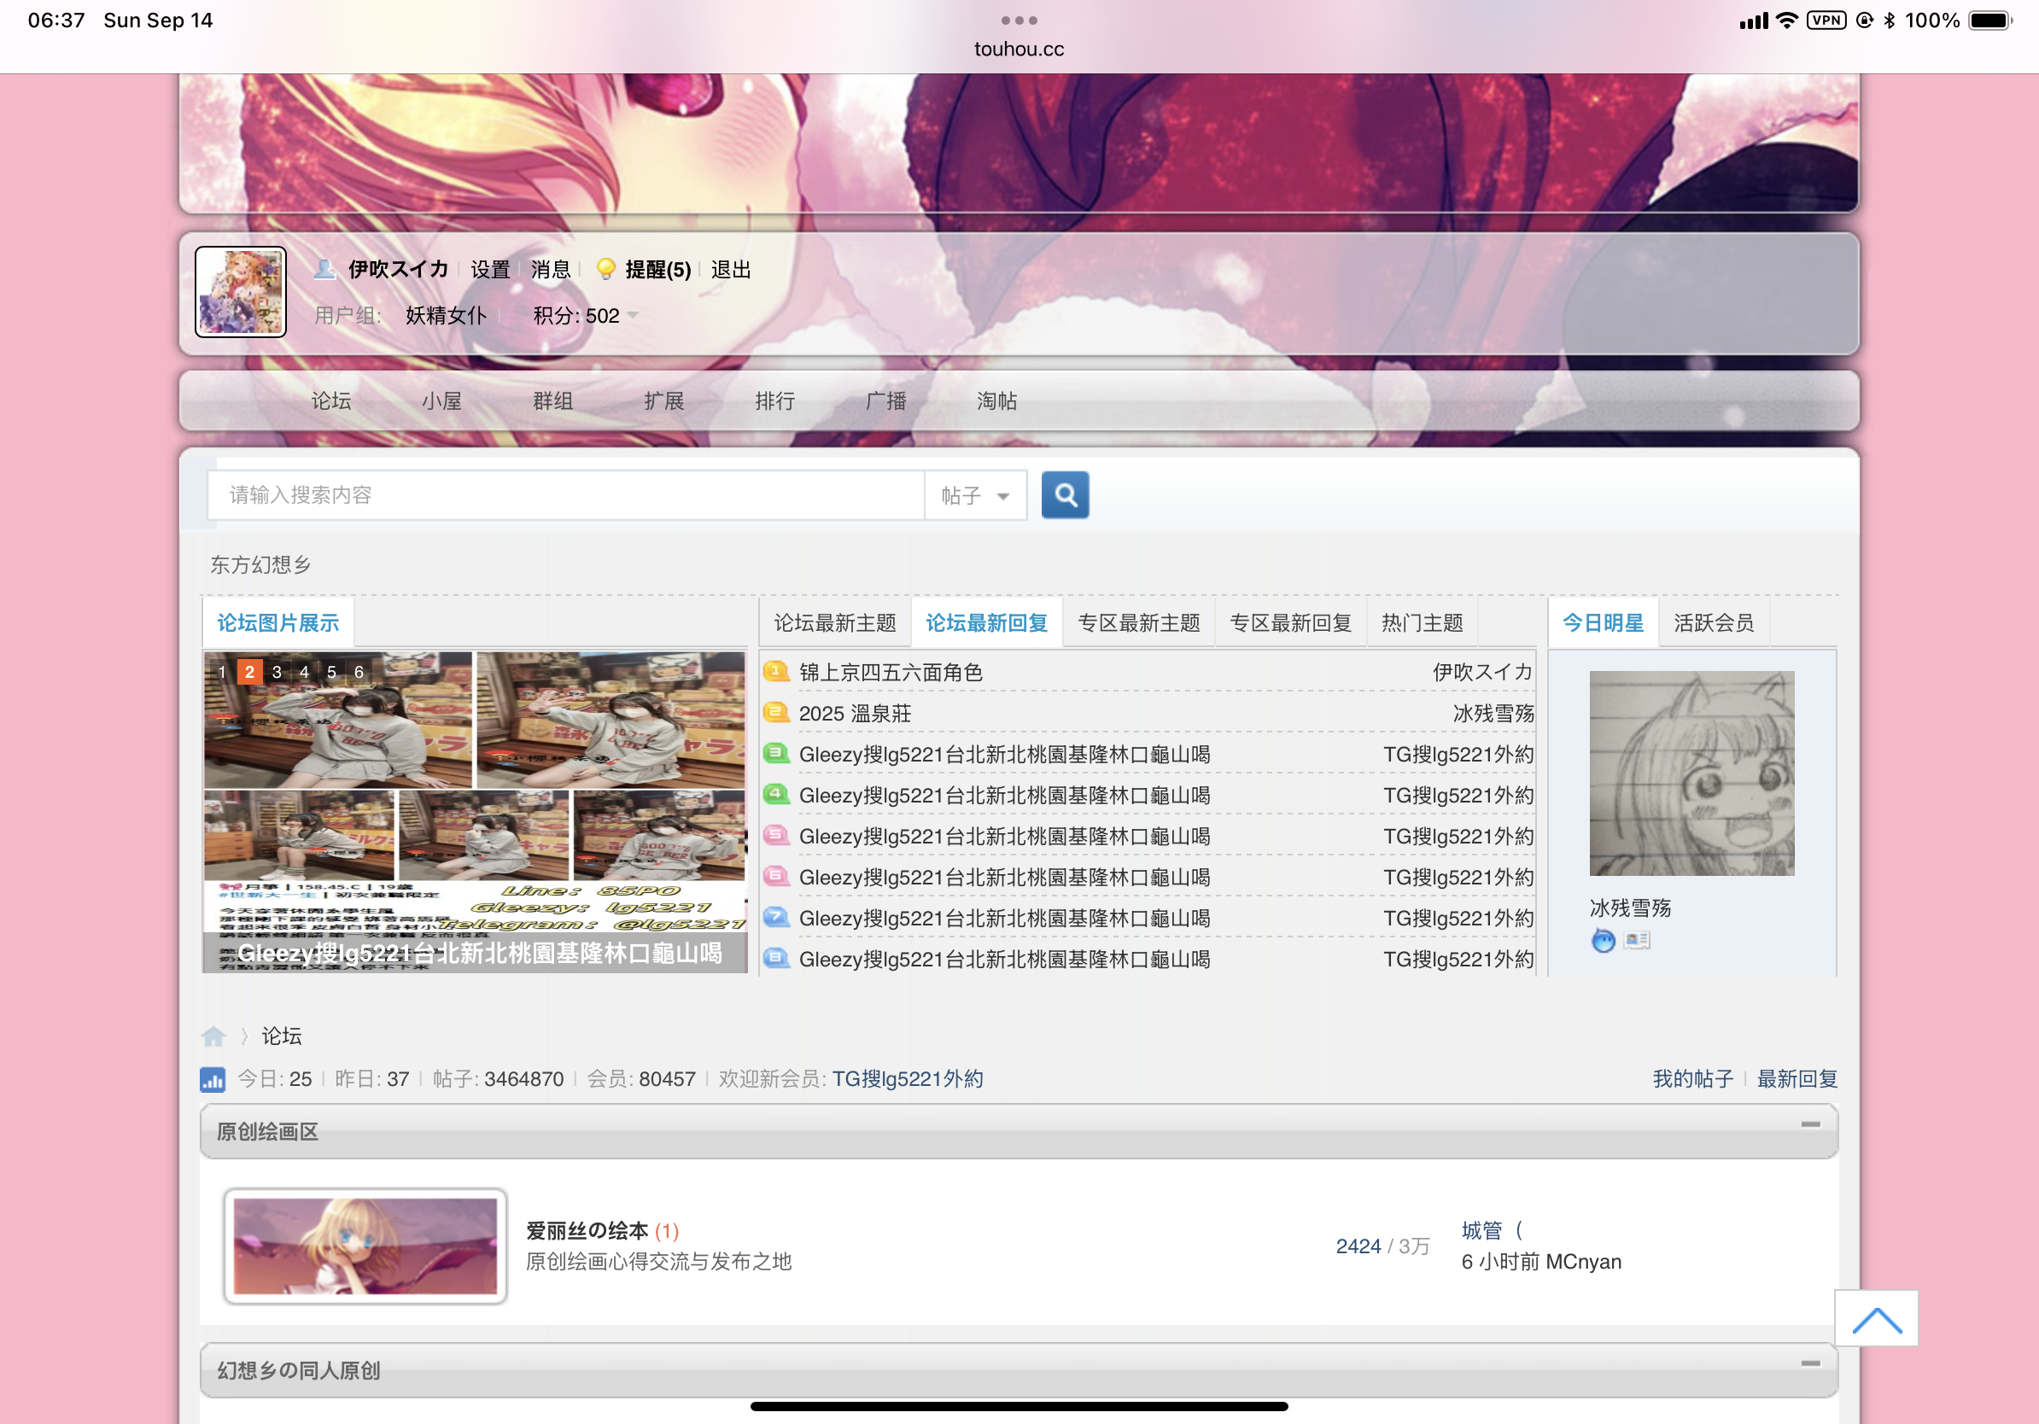Image resolution: width=2039 pixels, height=1424 pixels.
Task: Open the 爱丽丝の绘本 forum link
Action: click(x=587, y=1230)
